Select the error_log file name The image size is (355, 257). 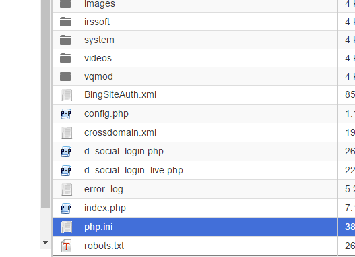[x=104, y=190]
